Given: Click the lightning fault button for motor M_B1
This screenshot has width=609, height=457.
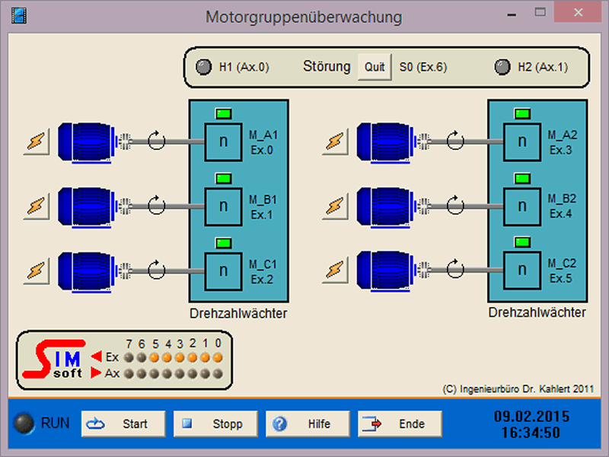Looking at the screenshot, I should coord(36,206).
